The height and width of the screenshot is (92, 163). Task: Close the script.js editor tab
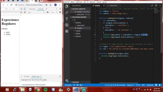pos(104,6)
